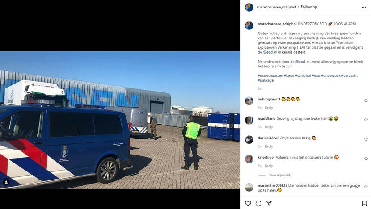Open imbrogiano11's profile picture

[x=249, y=101]
